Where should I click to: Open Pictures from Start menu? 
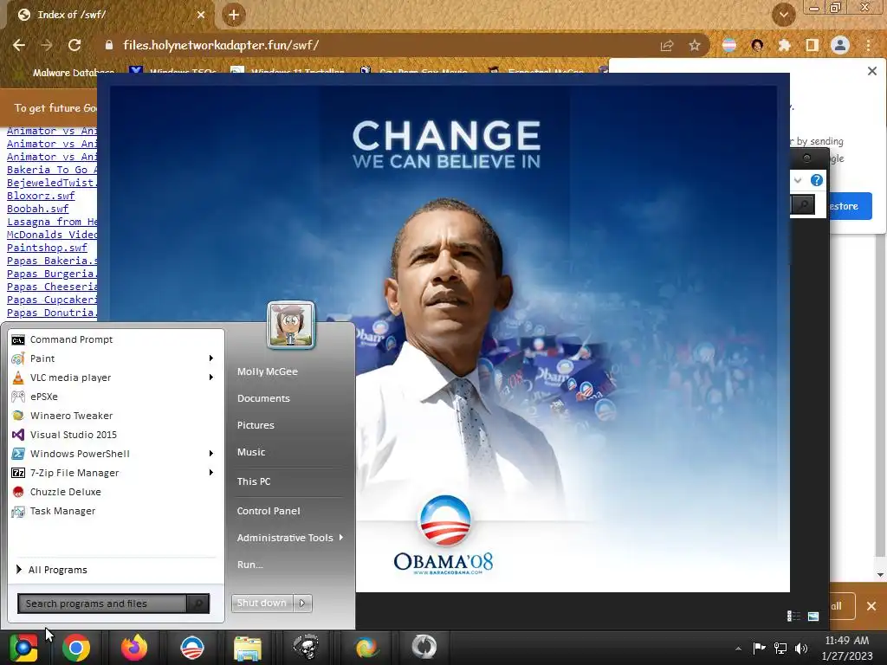point(256,425)
